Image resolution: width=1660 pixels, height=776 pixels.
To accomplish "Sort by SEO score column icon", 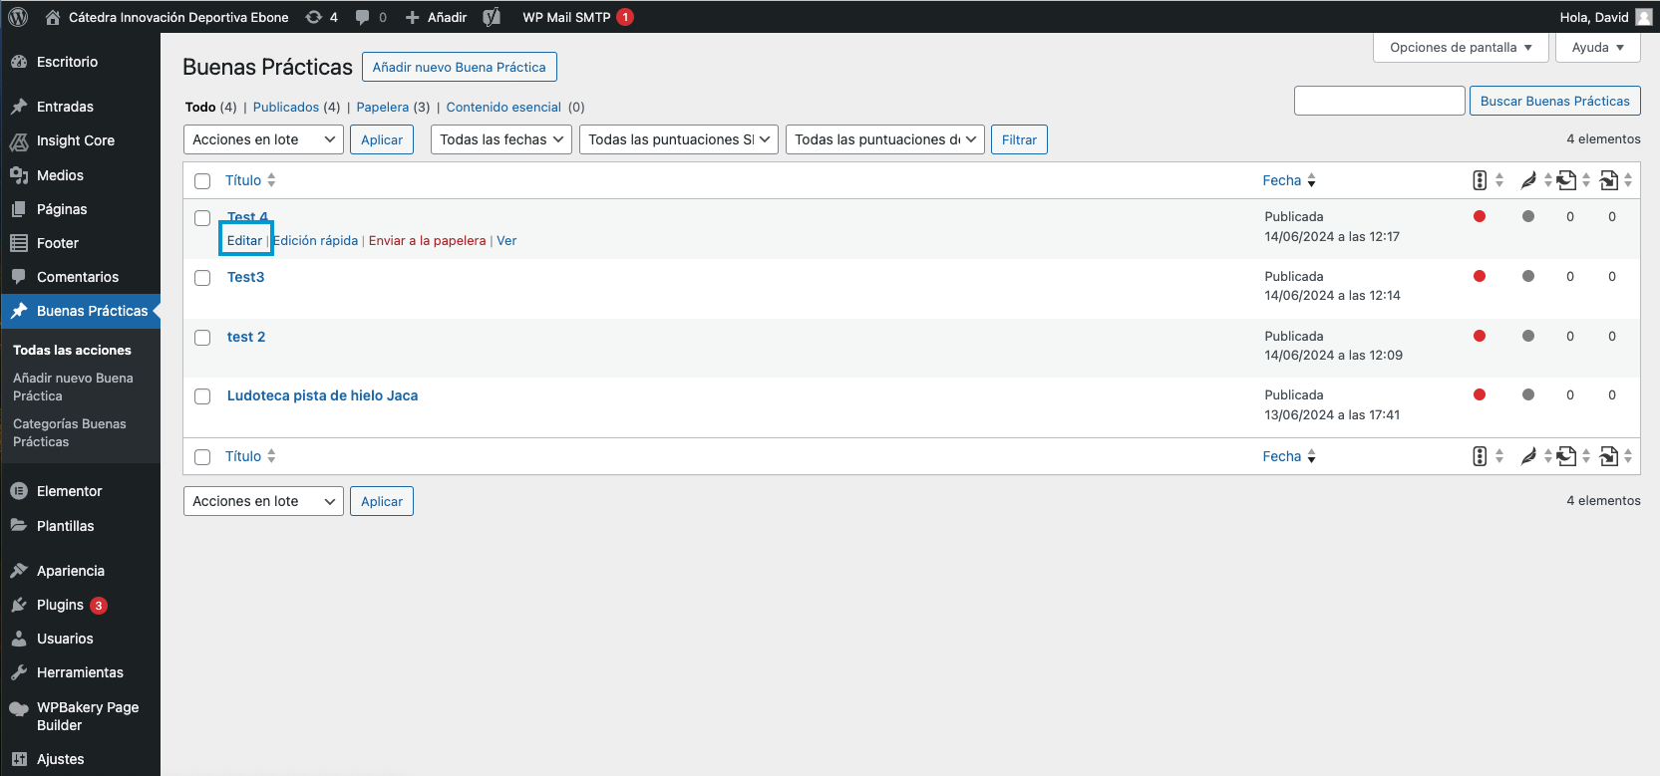I will coord(1480,180).
